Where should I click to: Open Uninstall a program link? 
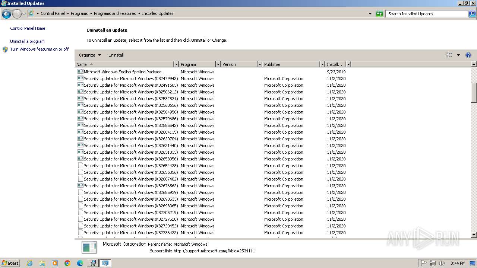pos(27,41)
